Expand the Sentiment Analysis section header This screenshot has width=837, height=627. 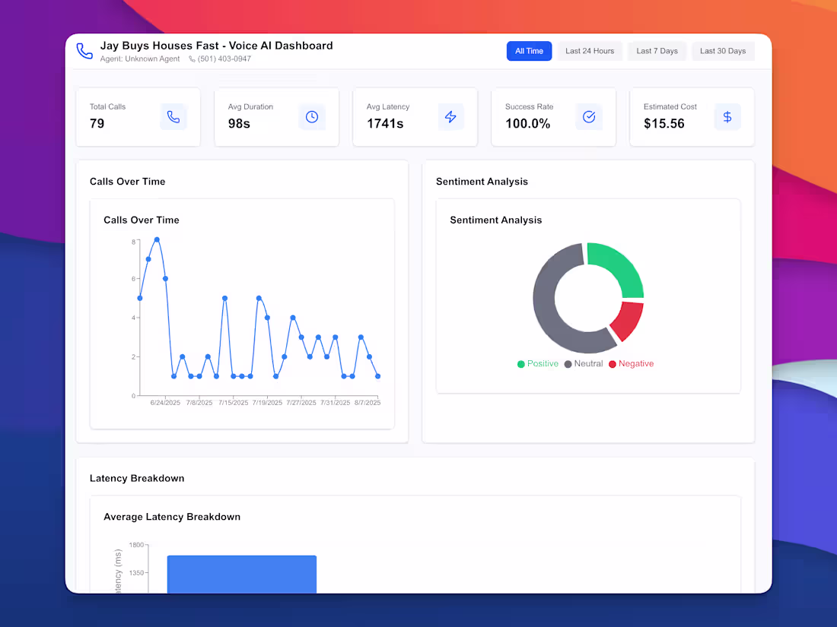tap(482, 182)
